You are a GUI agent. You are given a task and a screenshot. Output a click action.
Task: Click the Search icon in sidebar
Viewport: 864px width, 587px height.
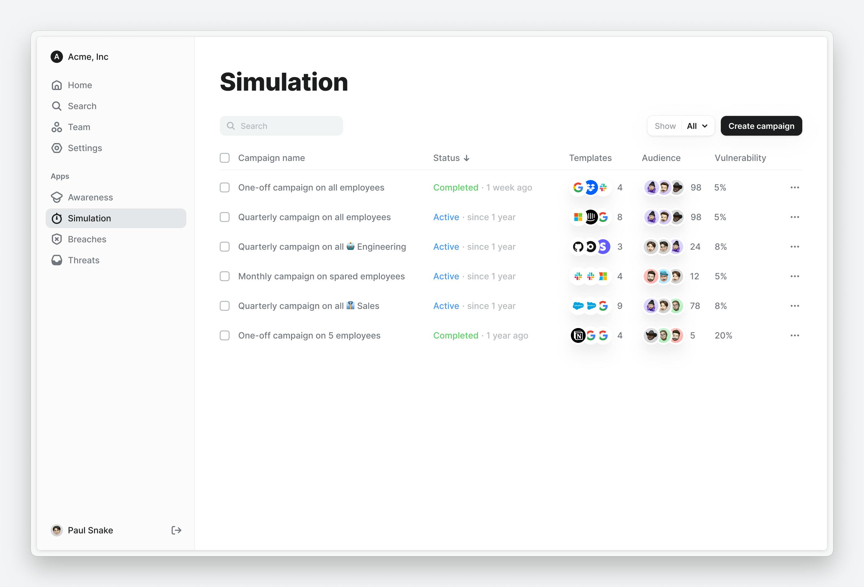(58, 105)
